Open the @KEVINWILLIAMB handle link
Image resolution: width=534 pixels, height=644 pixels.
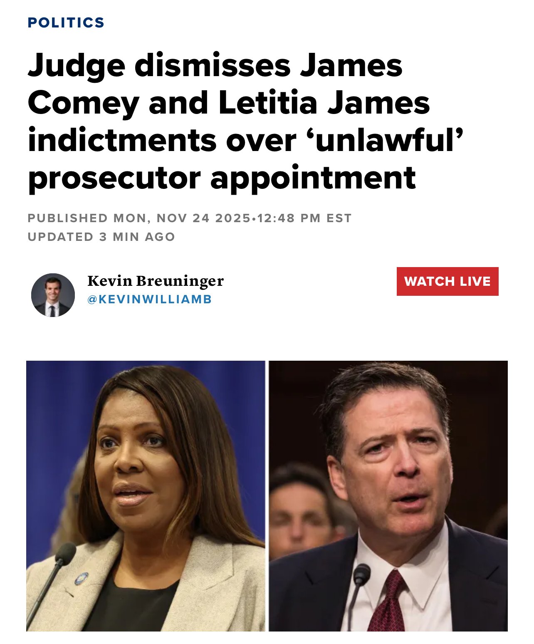[150, 299]
